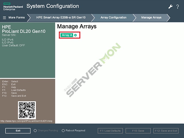
Task: Click the ESC: Exit hint in key legend
Action: 9,84
